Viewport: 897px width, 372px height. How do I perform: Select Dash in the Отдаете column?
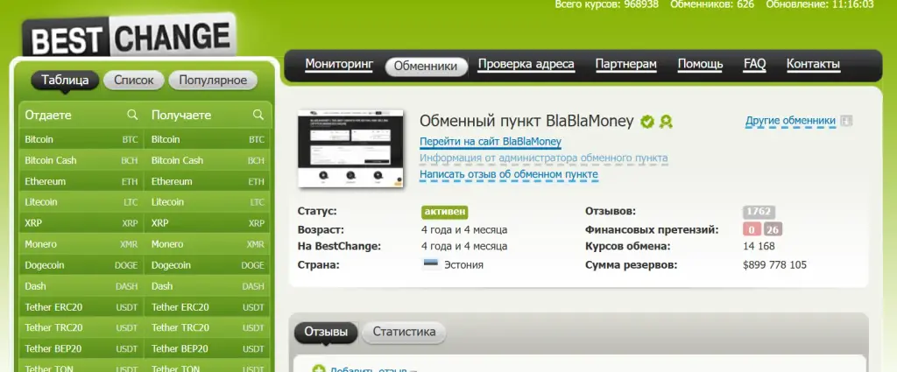click(x=81, y=286)
